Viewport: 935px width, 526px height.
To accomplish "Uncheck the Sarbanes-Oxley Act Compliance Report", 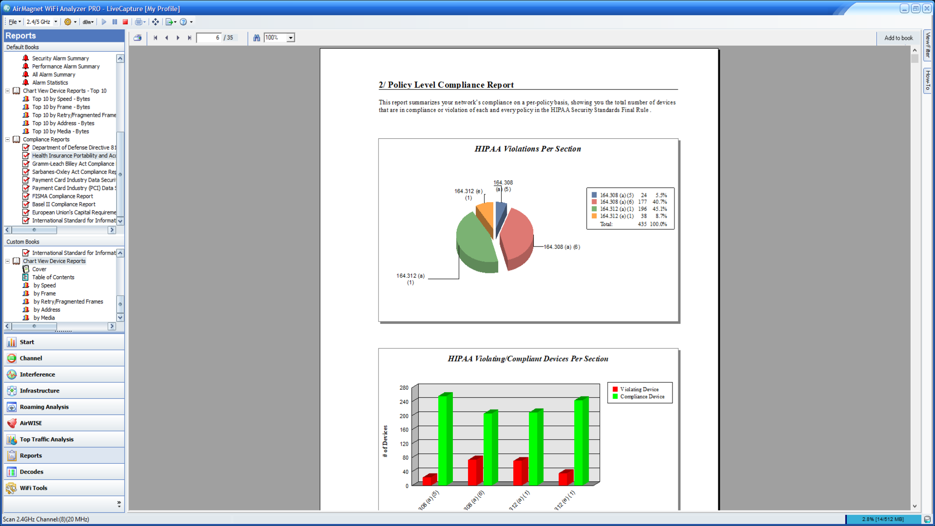I will pyautogui.click(x=26, y=171).
